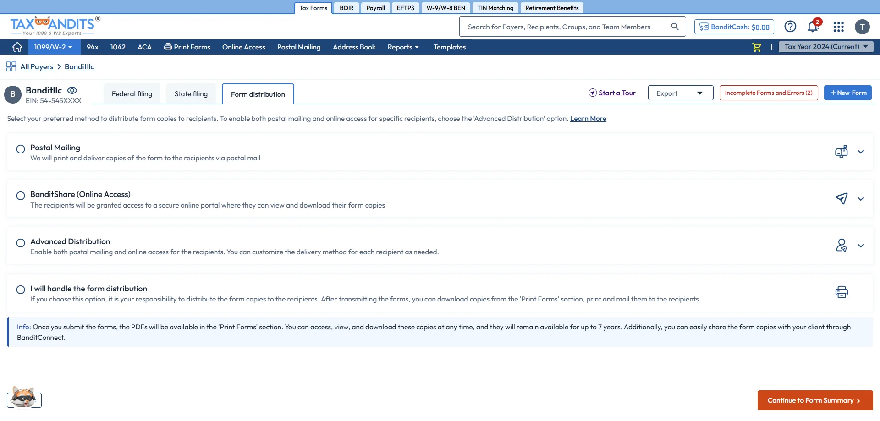Open the user profile avatar T
Image resolution: width=880 pixels, height=421 pixels.
point(862,27)
